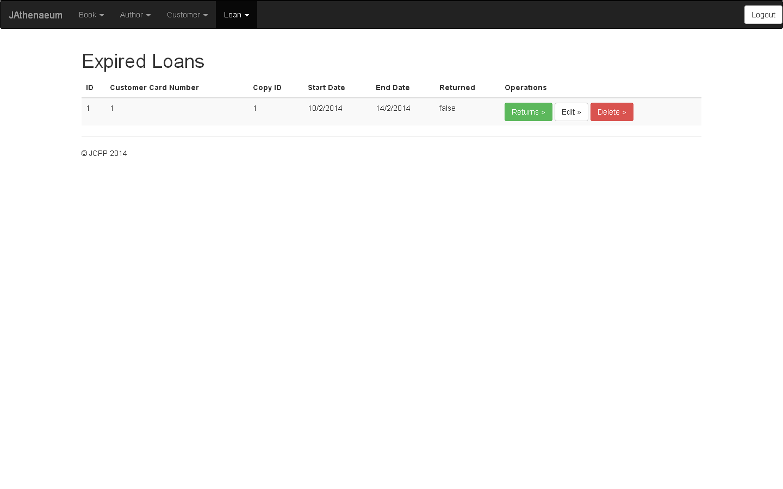Image resolution: width=783 pixels, height=489 pixels.
Task: Expand the Book dropdown menu
Action: point(91,15)
